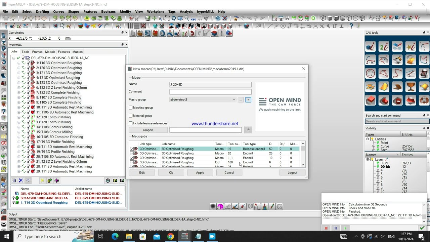This screenshot has height=242, width=430.
Task: Toggle bulb on 5C1A1200-1B0D row
Action: coord(14,198)
